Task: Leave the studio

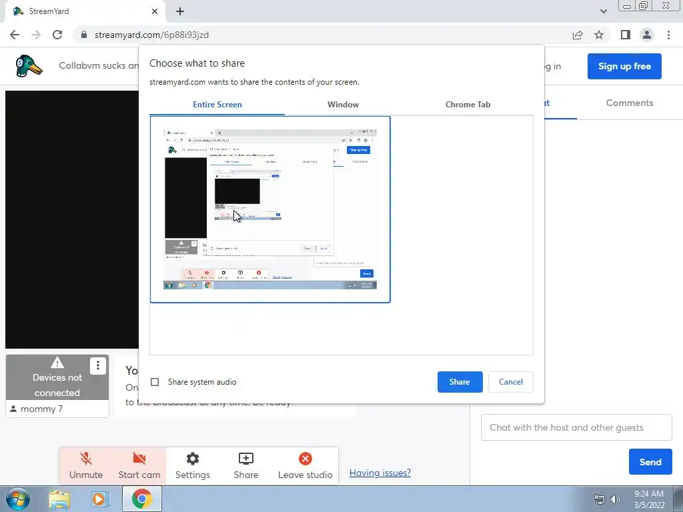Action: coord(305,465)
